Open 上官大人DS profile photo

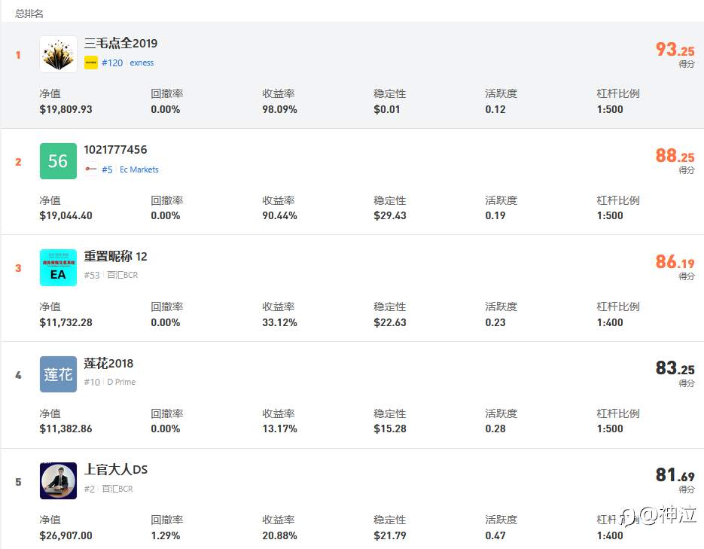point(58,480)
